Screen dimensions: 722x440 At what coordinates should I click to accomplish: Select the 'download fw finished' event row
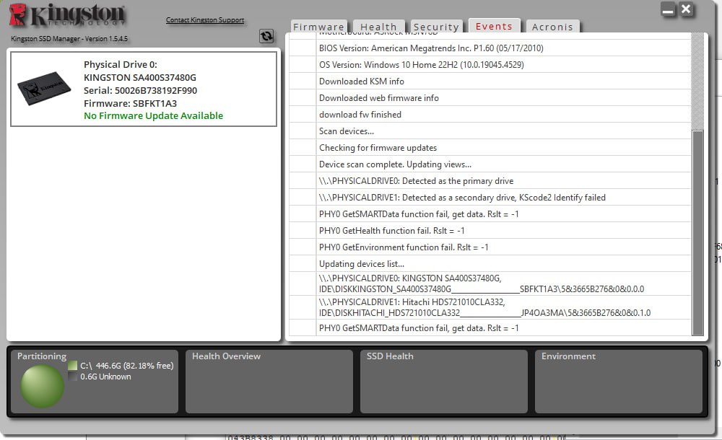coord(490,114)
